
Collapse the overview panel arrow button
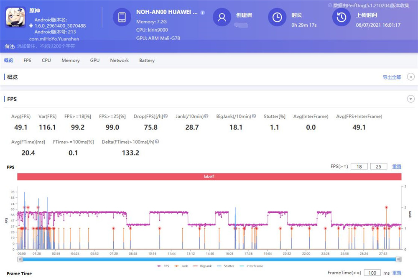coord(410,77)
